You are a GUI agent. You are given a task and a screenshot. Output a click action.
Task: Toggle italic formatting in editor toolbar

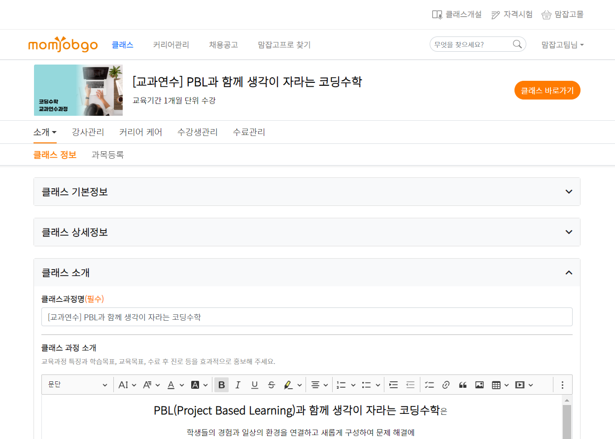pos(238,385)
